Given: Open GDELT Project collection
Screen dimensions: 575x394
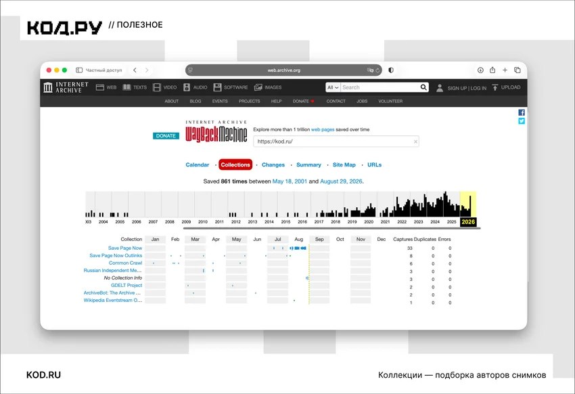Looking at the screenshot, I should [127, 286].
